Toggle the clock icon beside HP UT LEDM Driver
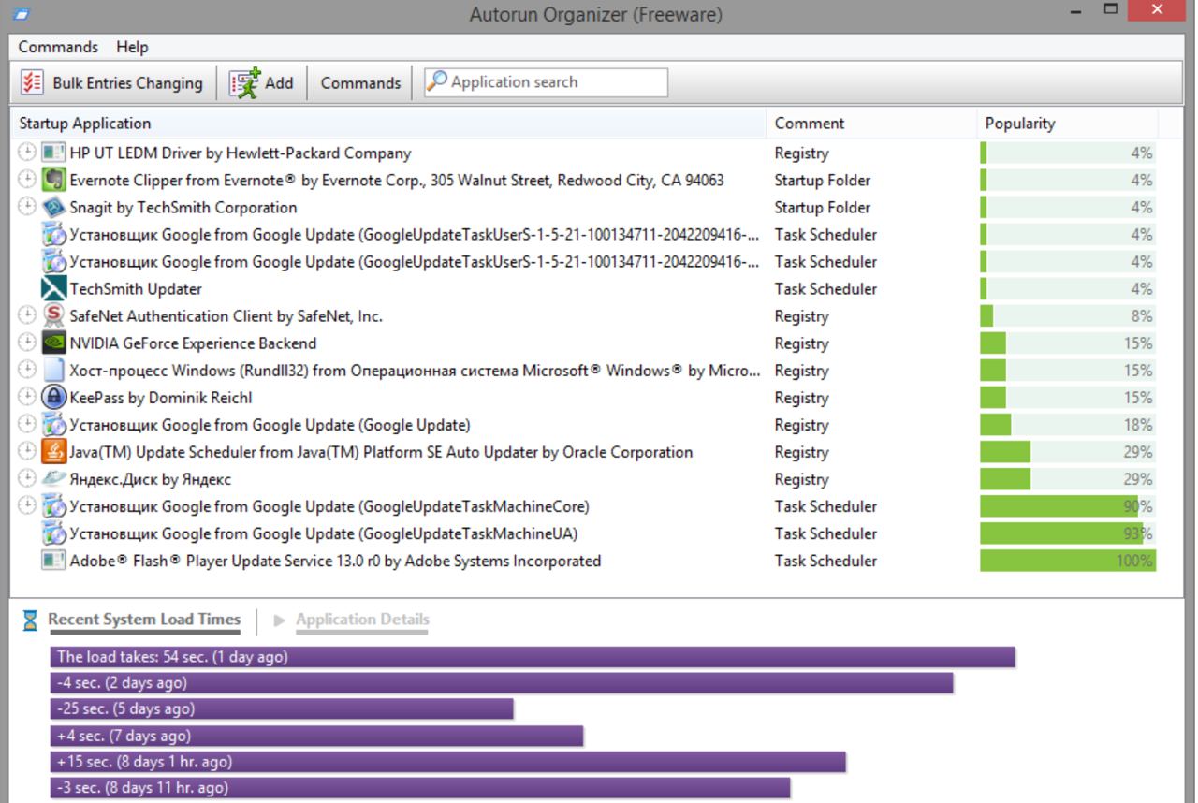The image size is (1198, 803). 27,153
